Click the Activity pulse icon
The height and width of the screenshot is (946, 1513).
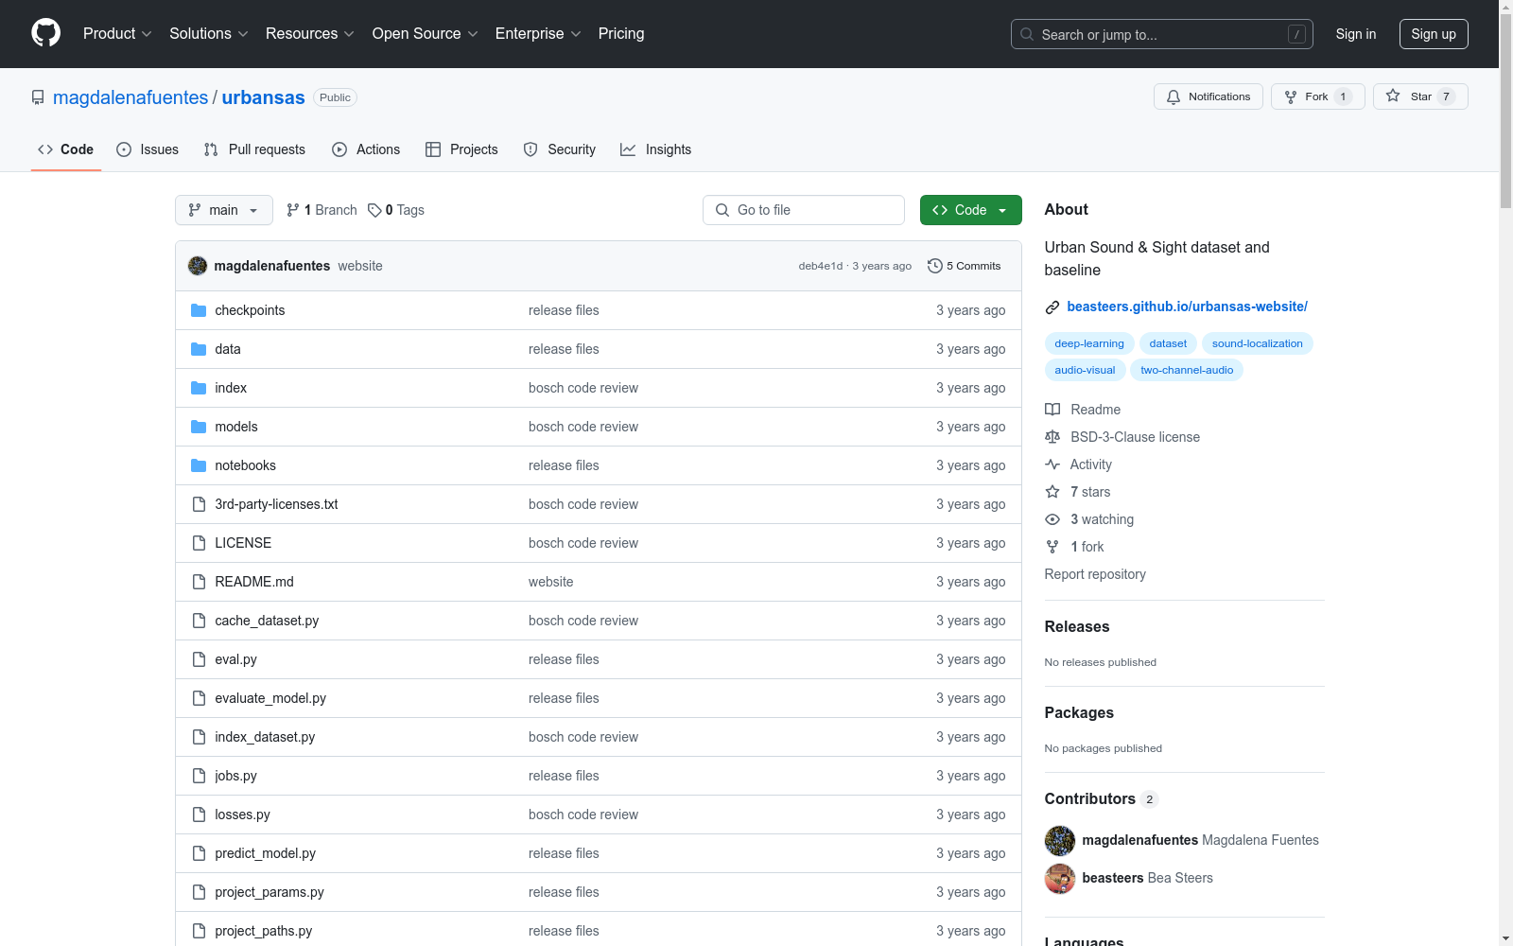click(1052, 464)
